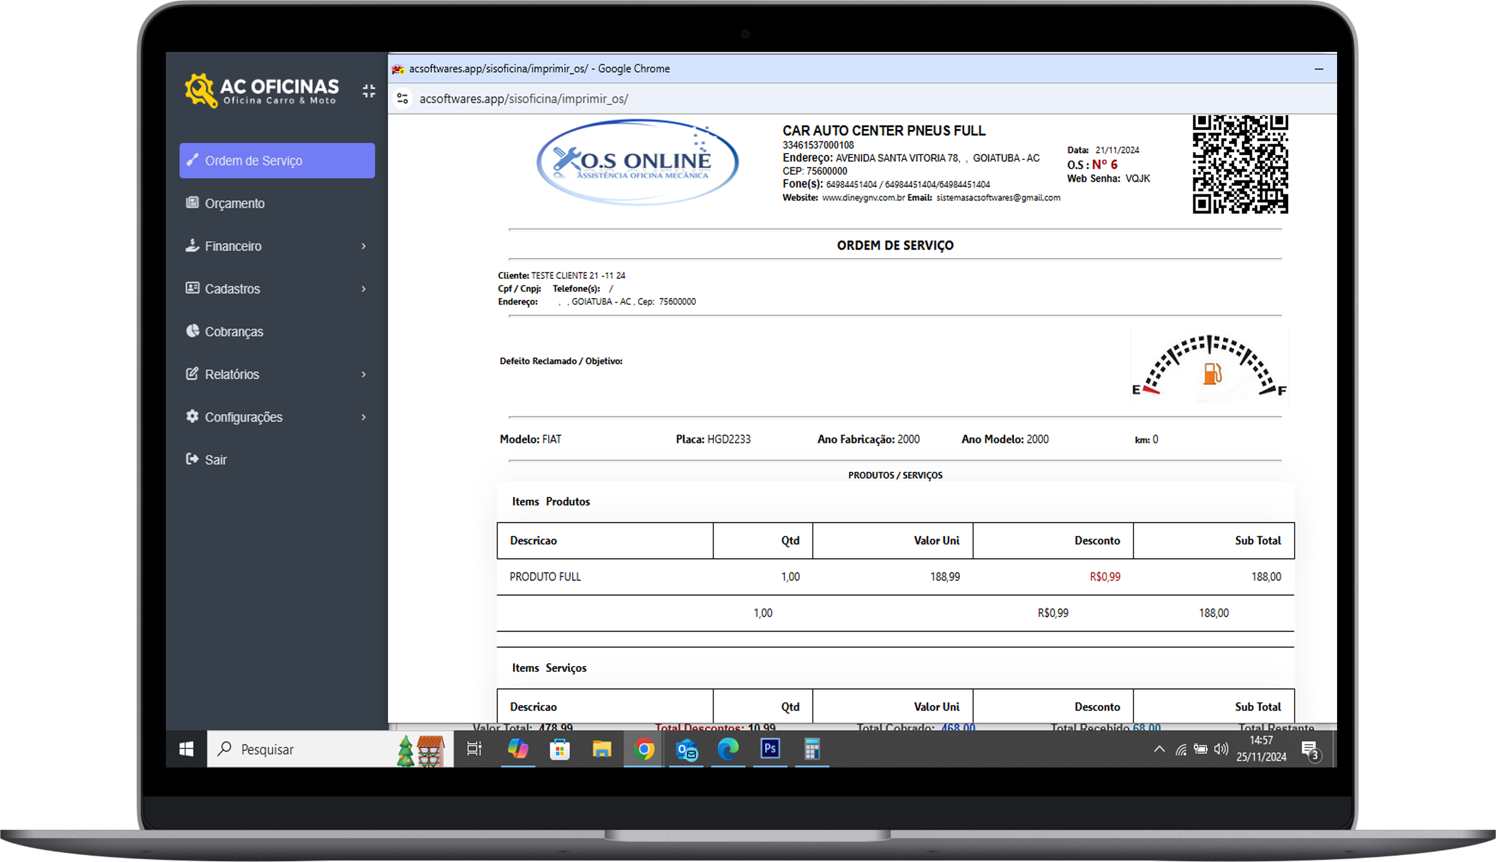Expand the Financeiro submenu chevron
The image size is (1496, 862).
coord(363,246)
